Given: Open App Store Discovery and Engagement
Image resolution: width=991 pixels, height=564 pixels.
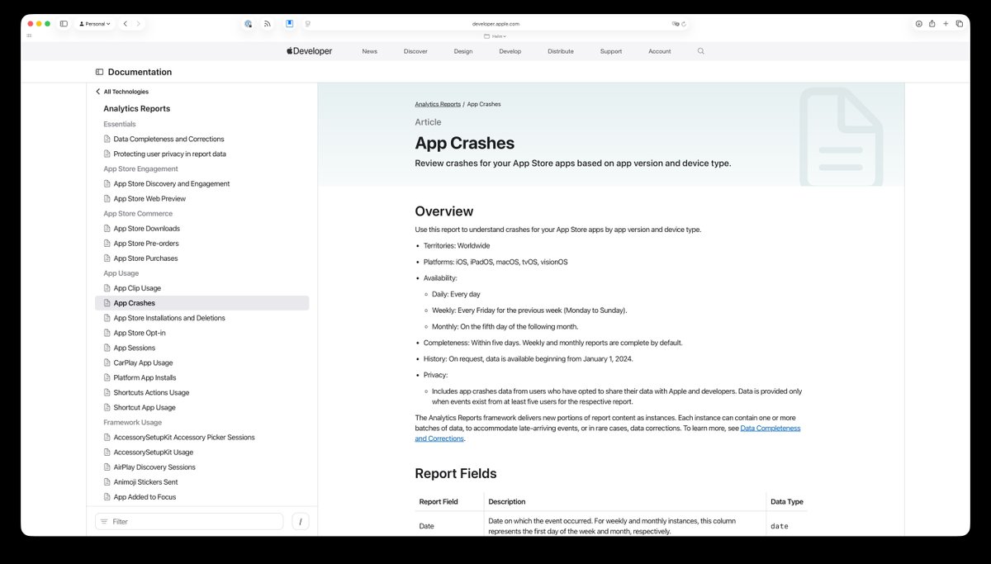Looking at the screenshot, I should tap(172, 184).
